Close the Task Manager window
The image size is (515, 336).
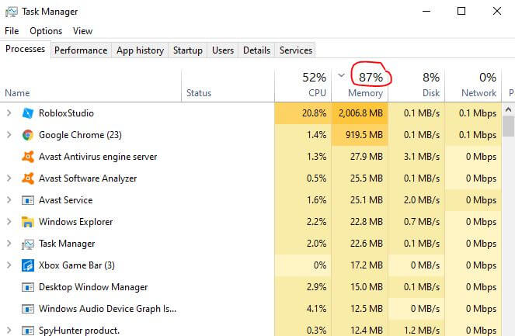[x=497, y=11]
